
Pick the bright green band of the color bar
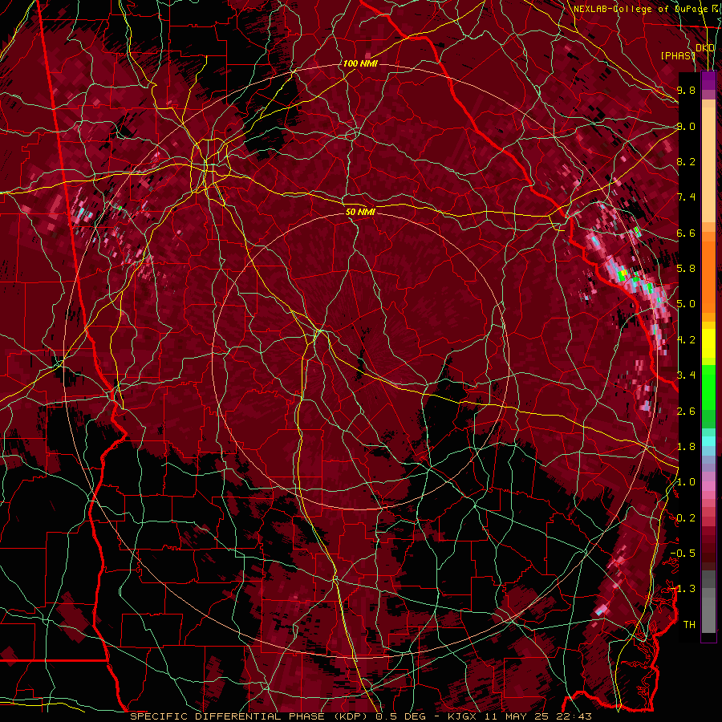(x=708, y=387)
